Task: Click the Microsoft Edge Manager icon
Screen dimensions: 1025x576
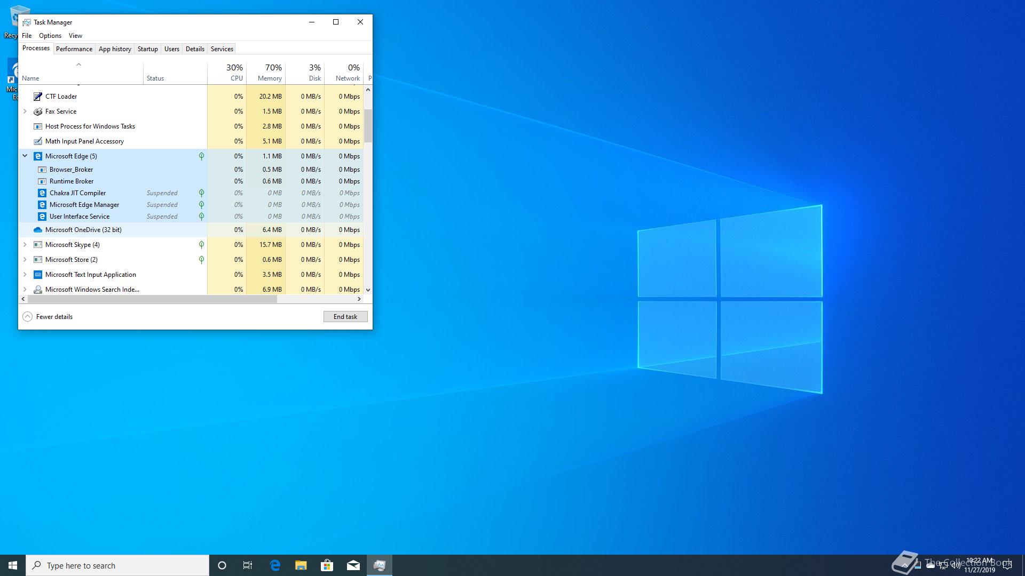Action: (42, 205)
